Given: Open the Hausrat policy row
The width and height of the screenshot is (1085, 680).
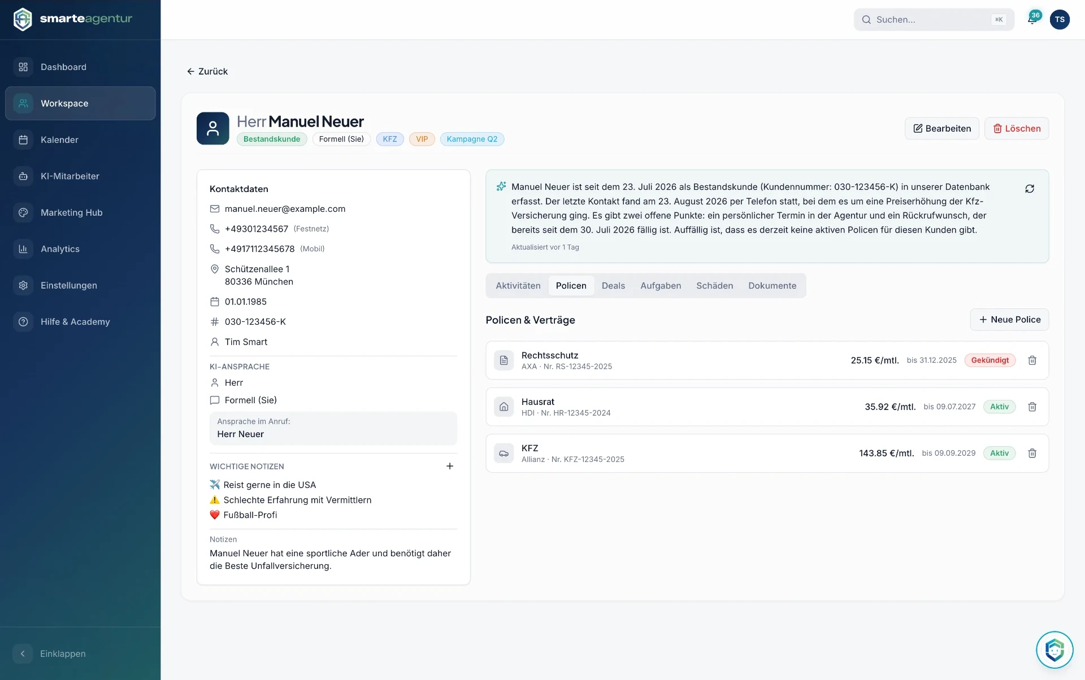Looking at the screenshot, I should point(767,407).
